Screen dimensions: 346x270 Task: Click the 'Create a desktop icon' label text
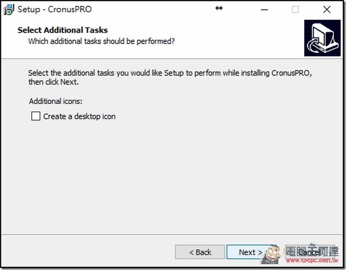79,116
